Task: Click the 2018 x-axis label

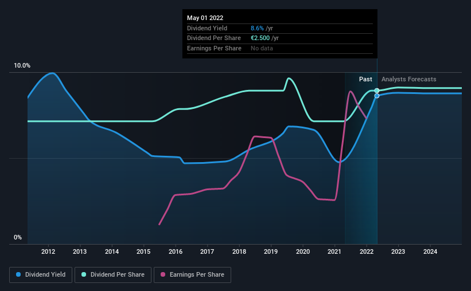Action: click(x=239, y=251)
